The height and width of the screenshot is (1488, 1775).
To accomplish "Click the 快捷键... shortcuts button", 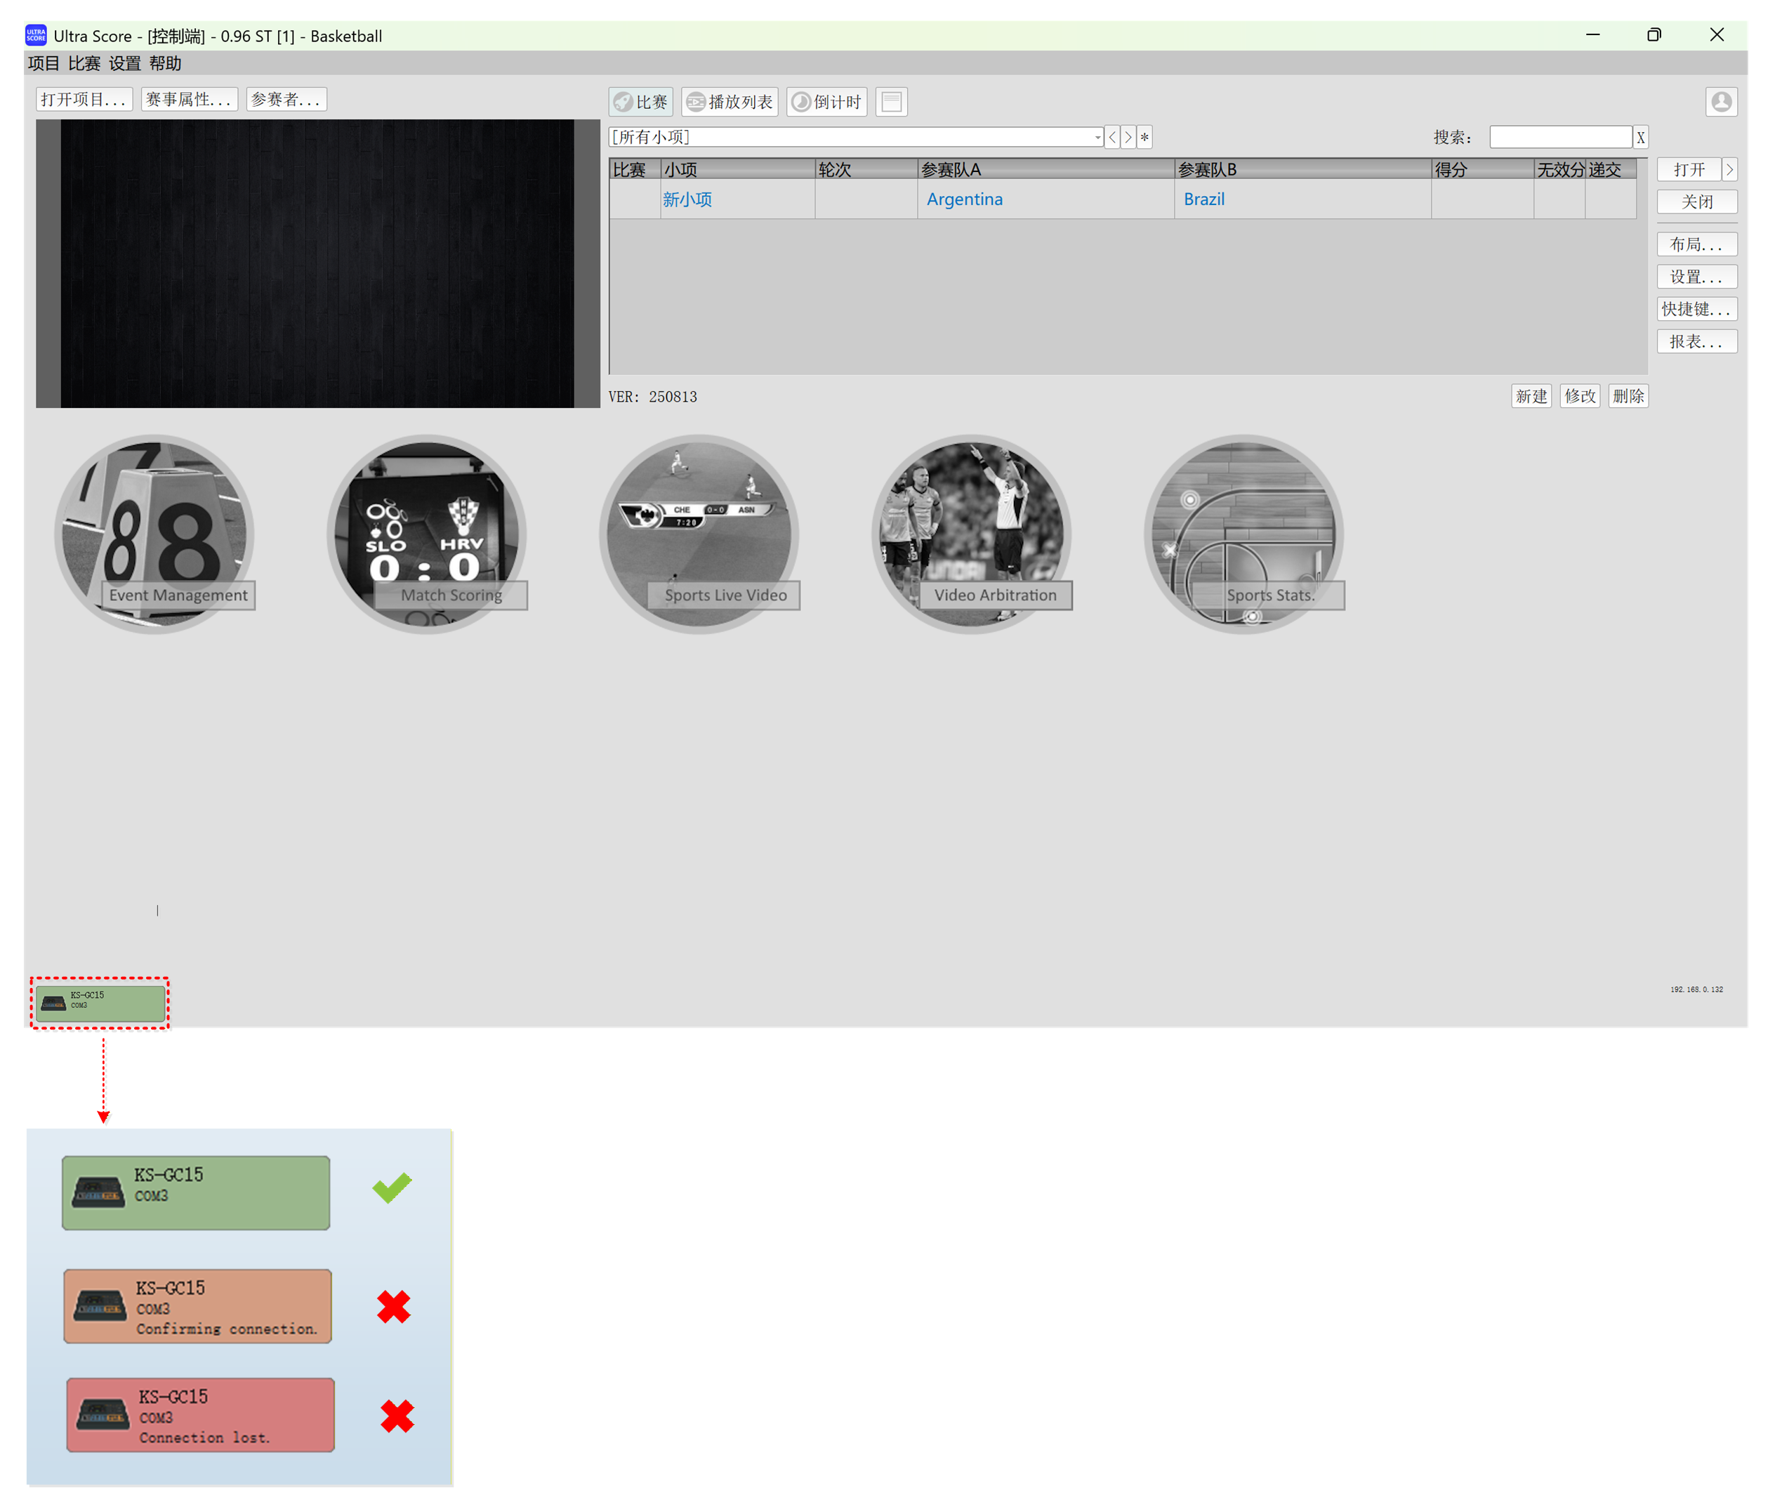I will click(x=1696, y=310).
